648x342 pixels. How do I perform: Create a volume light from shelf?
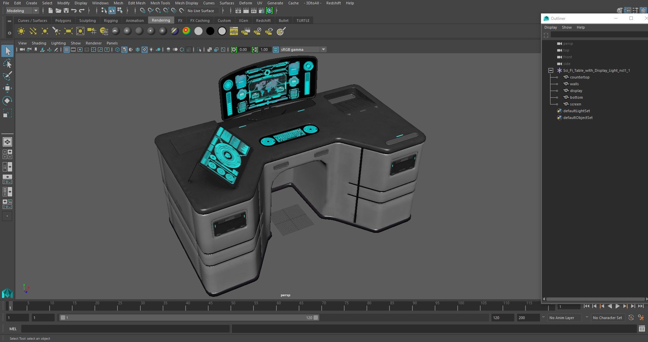[x=80, y=31]
